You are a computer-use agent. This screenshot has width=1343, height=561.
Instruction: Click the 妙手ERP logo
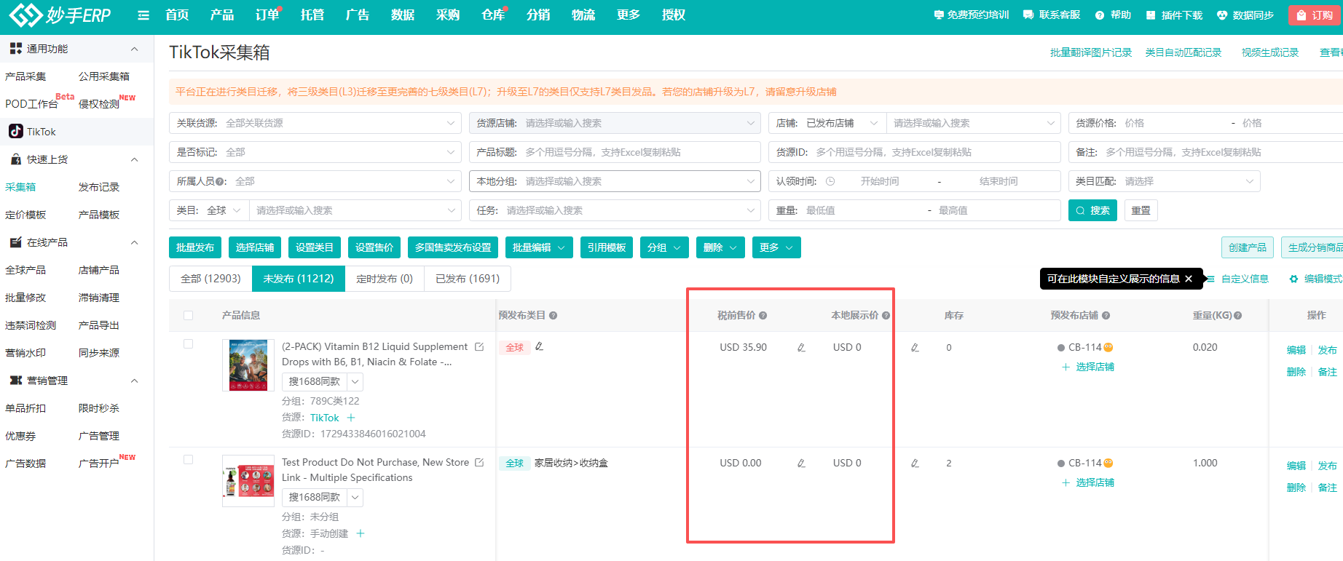click(60, 15)
